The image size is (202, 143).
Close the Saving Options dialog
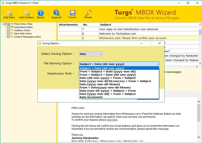160,43
